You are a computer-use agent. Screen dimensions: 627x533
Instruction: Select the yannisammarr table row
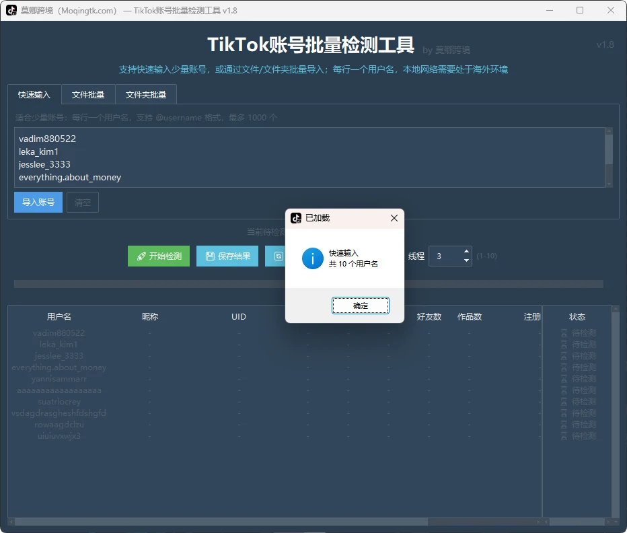(274, 378)
